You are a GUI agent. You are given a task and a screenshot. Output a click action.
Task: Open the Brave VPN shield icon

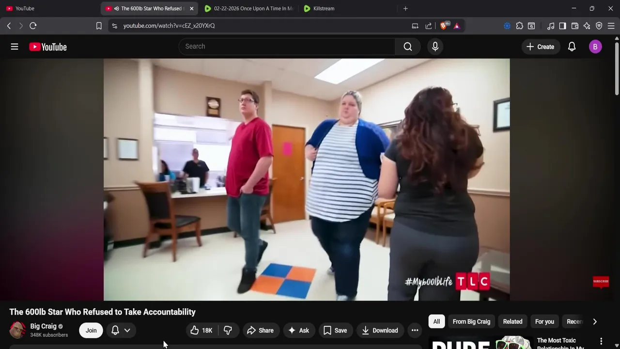pos(599,26)
